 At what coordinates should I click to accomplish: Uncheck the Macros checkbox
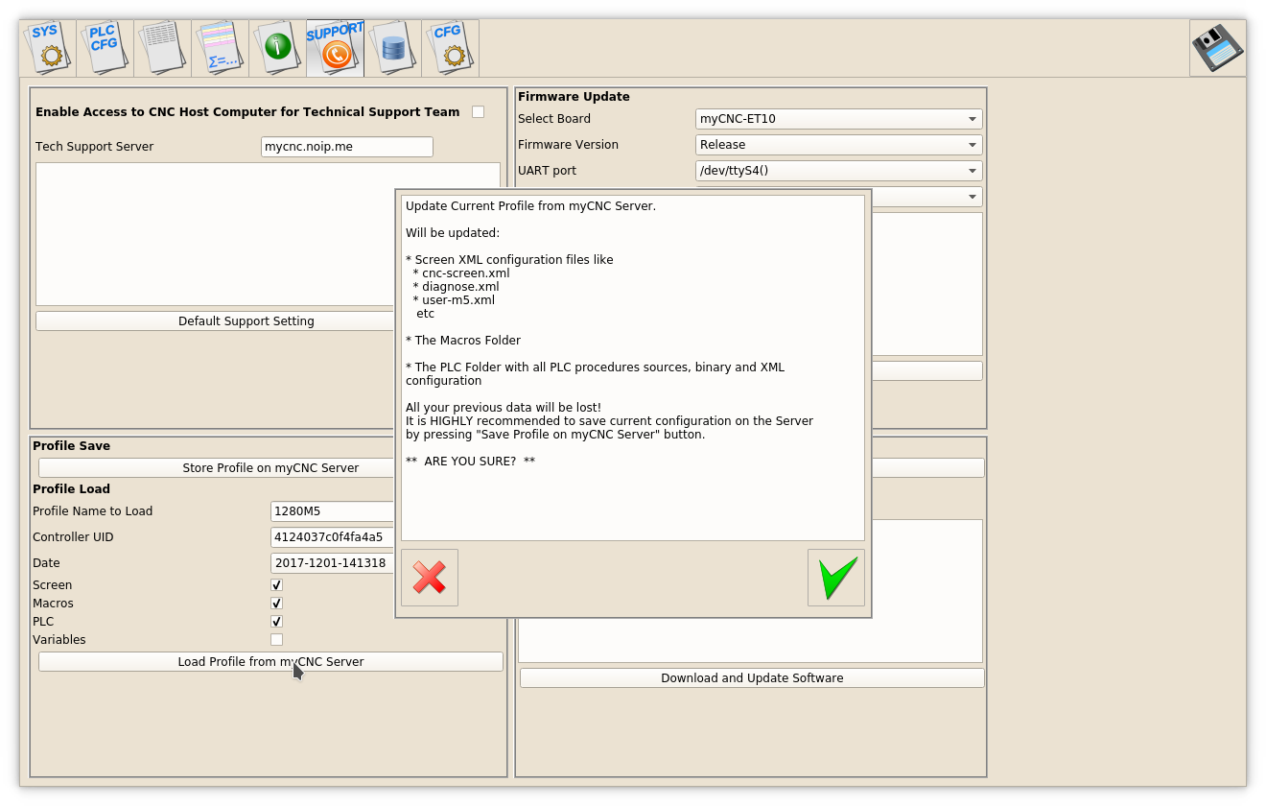coord(276,604)
